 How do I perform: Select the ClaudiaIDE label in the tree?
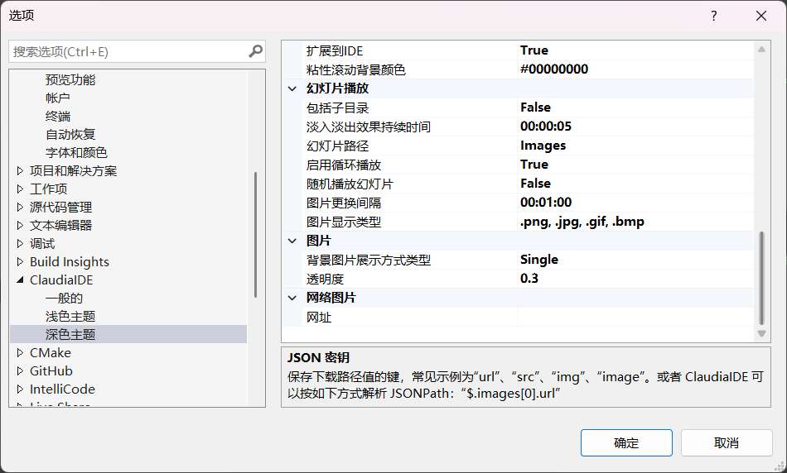pos(61,280)
